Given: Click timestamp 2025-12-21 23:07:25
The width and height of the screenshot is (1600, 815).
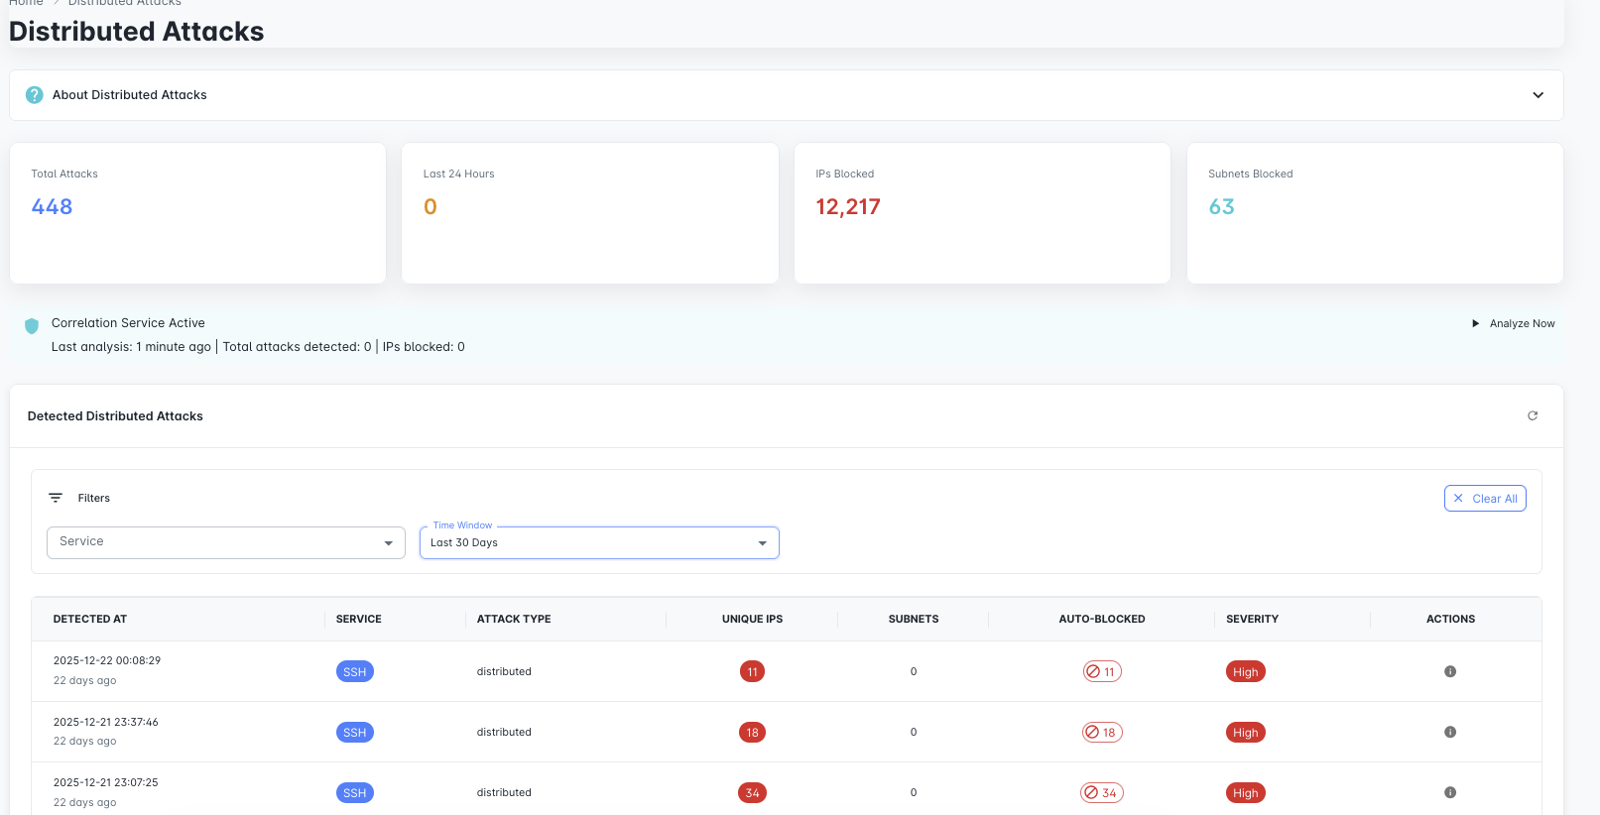Looking at the screenshot, I should [x=106, y=782].
